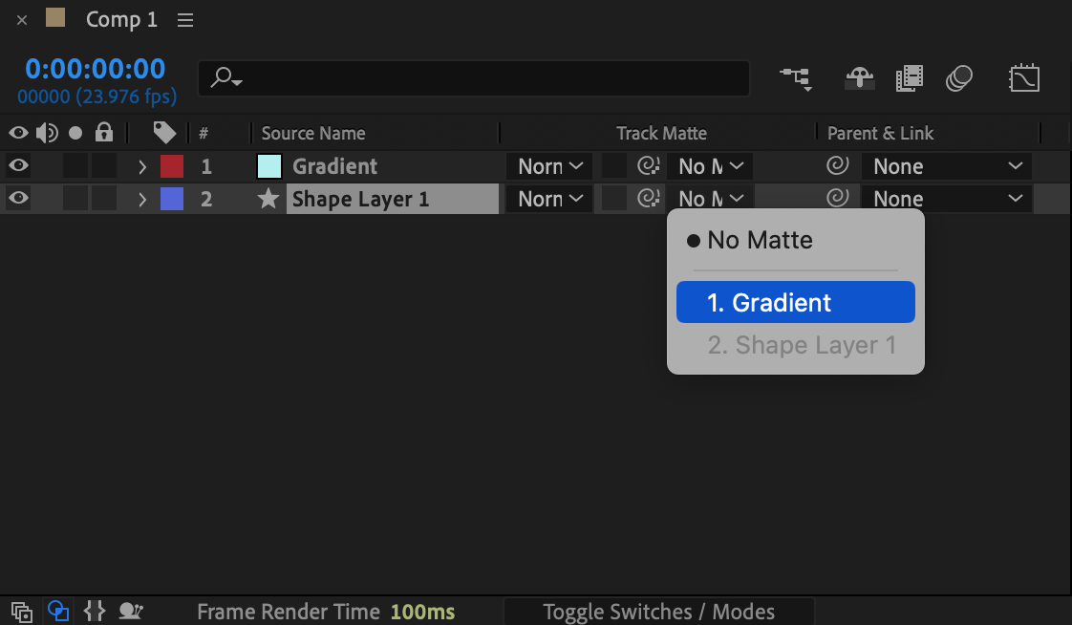Toggle the Hide Shy Layers icon
The image size is (1072, 625).
click(860, 78)
